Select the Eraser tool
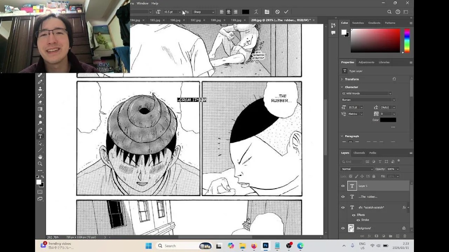 pyautogui.click(x=40, y=103)
